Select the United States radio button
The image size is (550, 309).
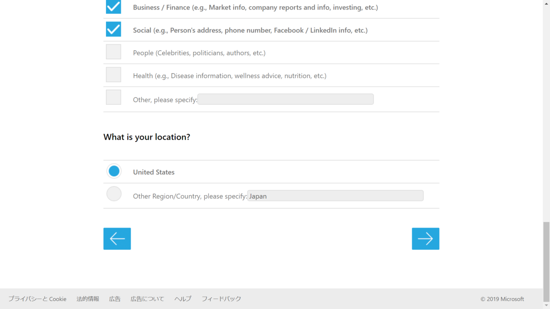(114, 171)
